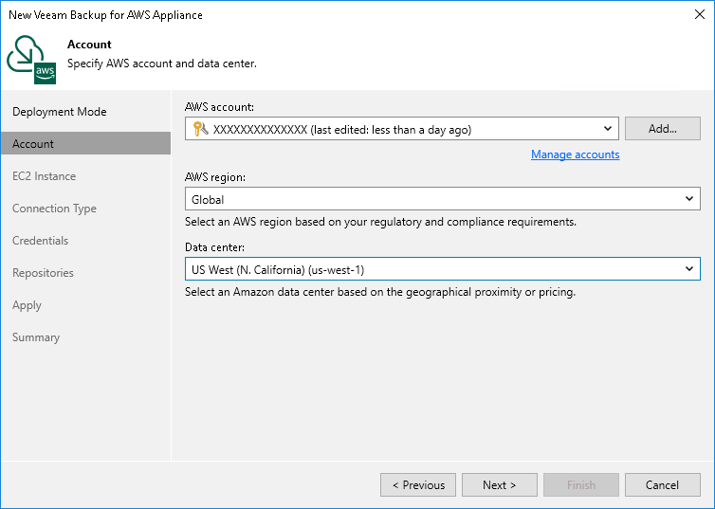The height and width of the screenshot is (509, 715).
Task: Go to the Deployment Mode step
Action: coord(59,112)
